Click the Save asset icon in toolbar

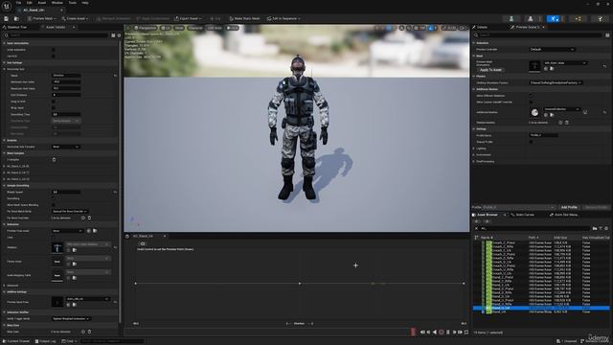pos(7,18)
